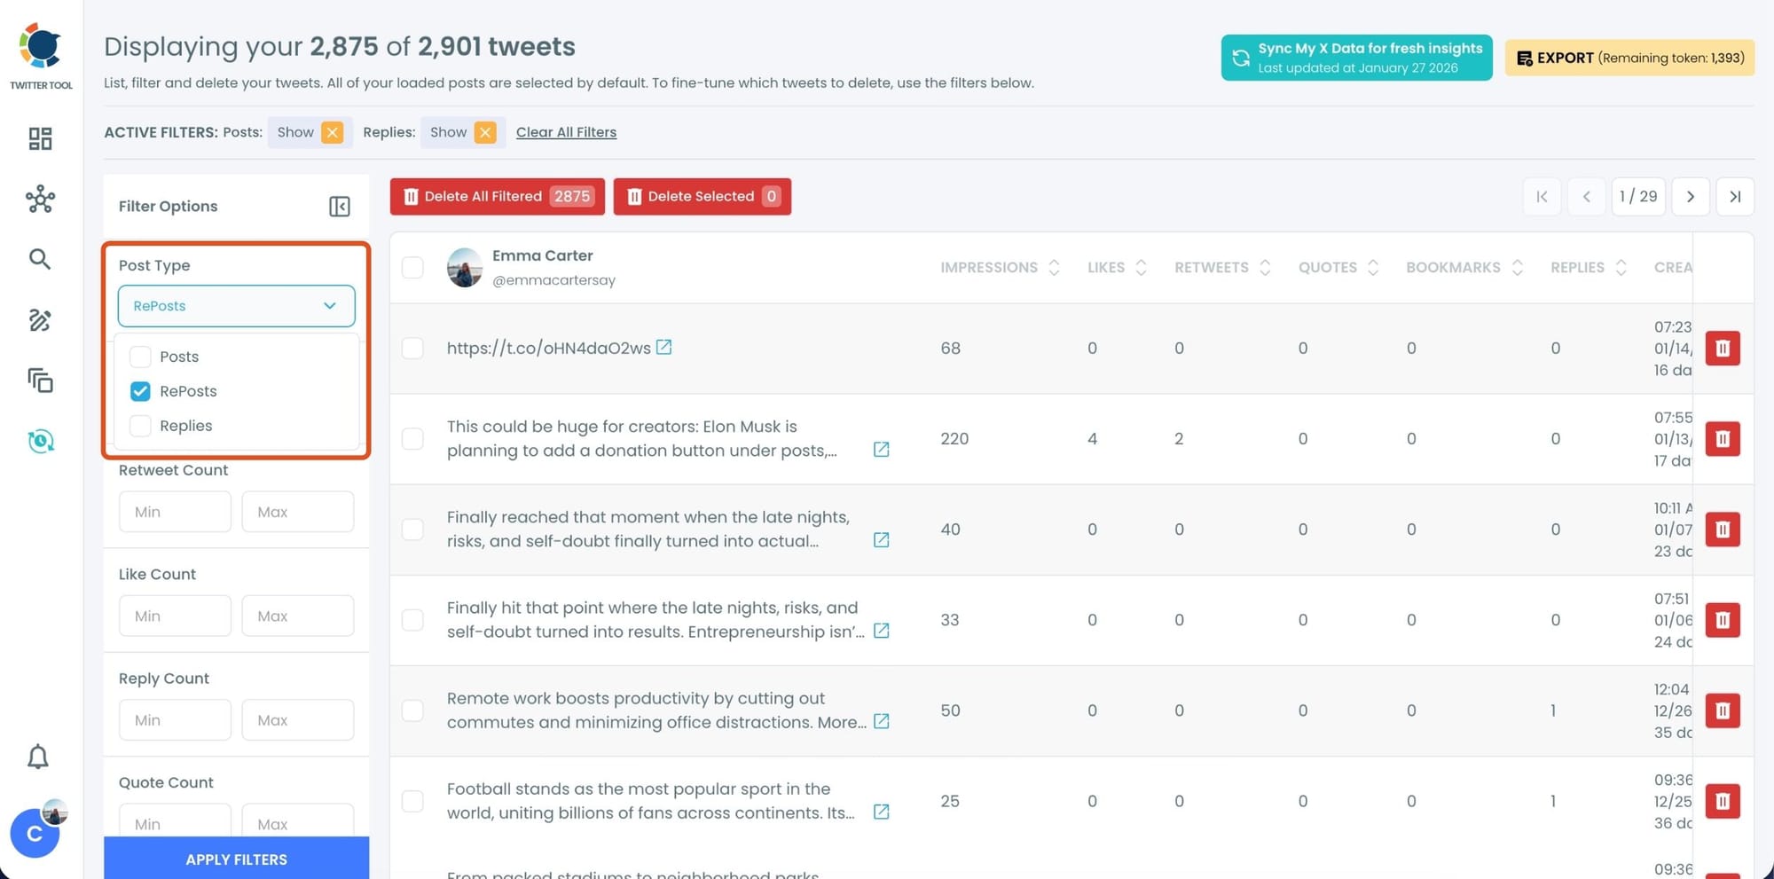Remove the Posts: Show active filter
The width and height of the screenshot is (1774, 879).
pyautogui.click(x=332, y=132)
